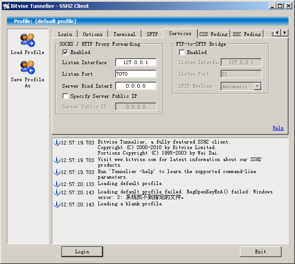This screenshot has height=264, width=295.
Task: Click the Save Profile As icon
Action: coord(28,67)
